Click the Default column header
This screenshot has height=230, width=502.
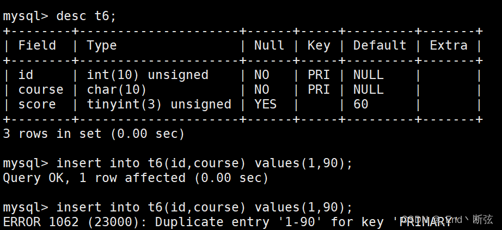[379, 45]
